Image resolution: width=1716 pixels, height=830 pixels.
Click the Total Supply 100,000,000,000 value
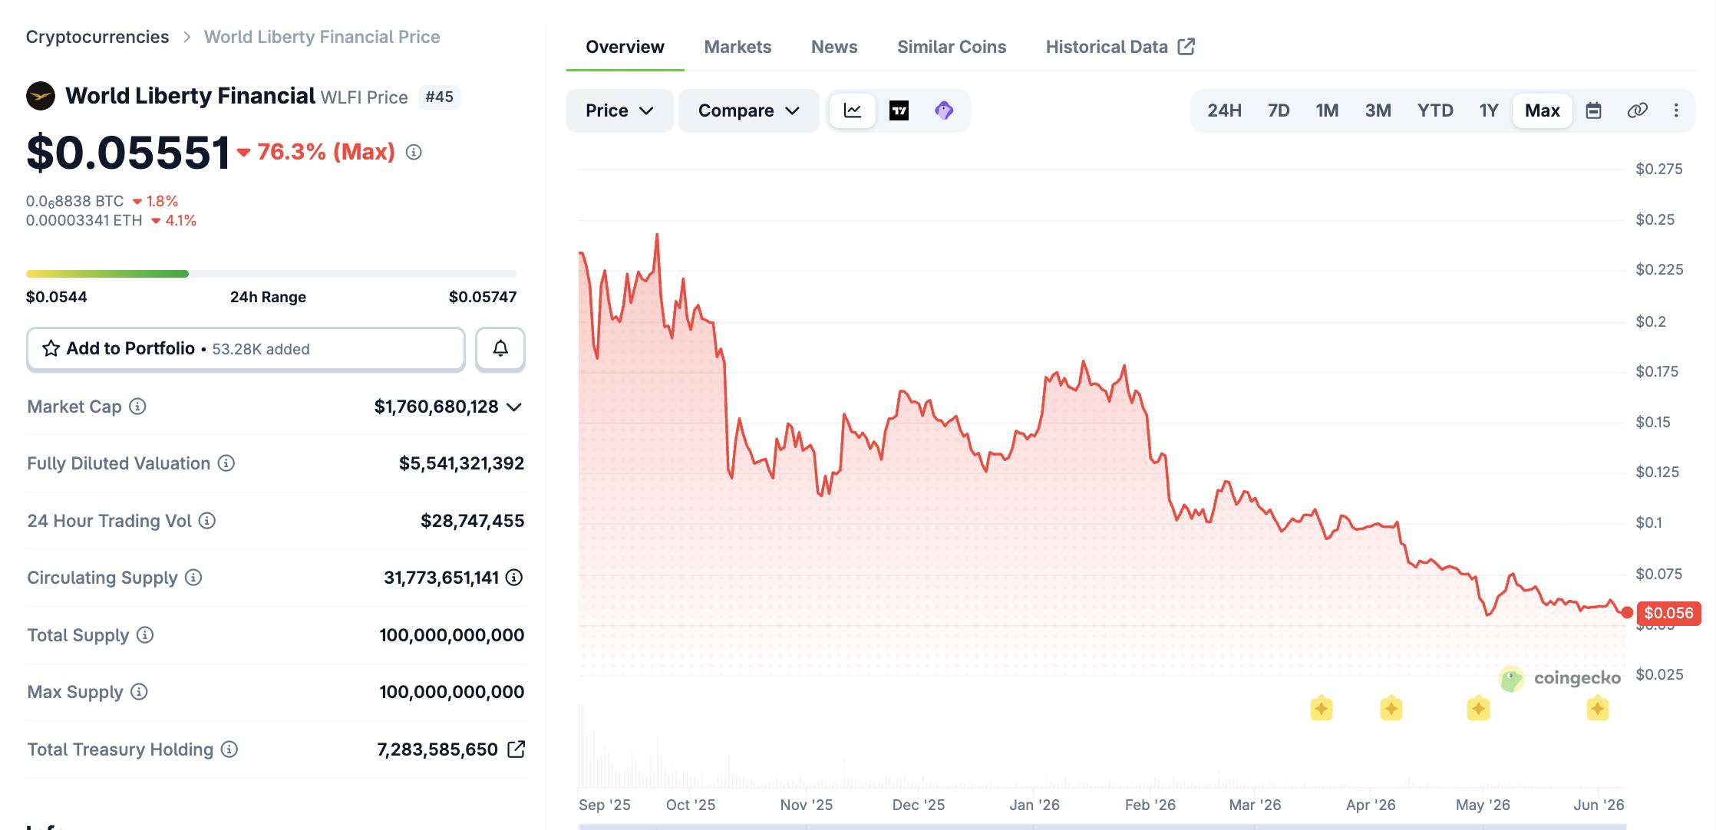click(451, 635)
